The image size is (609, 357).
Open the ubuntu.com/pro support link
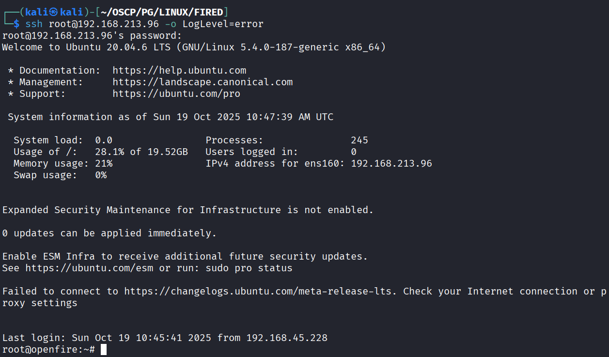click(x=176, y=94)
